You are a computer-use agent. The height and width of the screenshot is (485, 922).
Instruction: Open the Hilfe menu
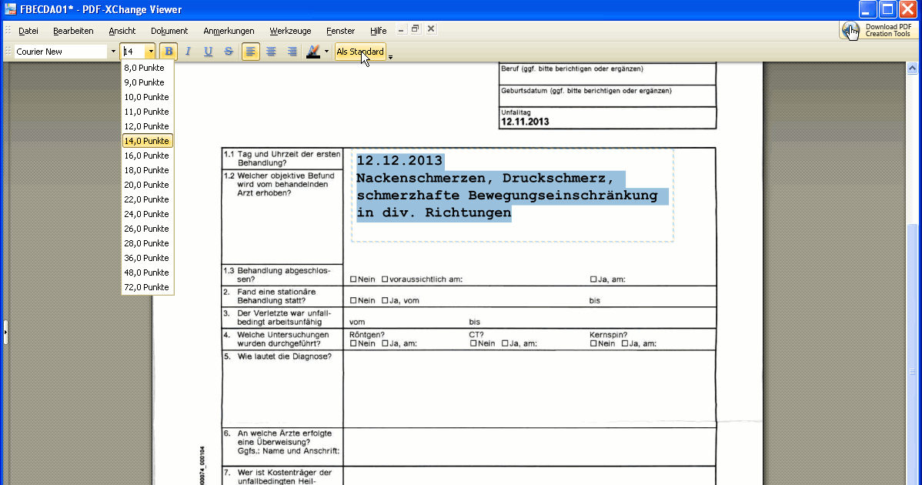tap(378, 31)
